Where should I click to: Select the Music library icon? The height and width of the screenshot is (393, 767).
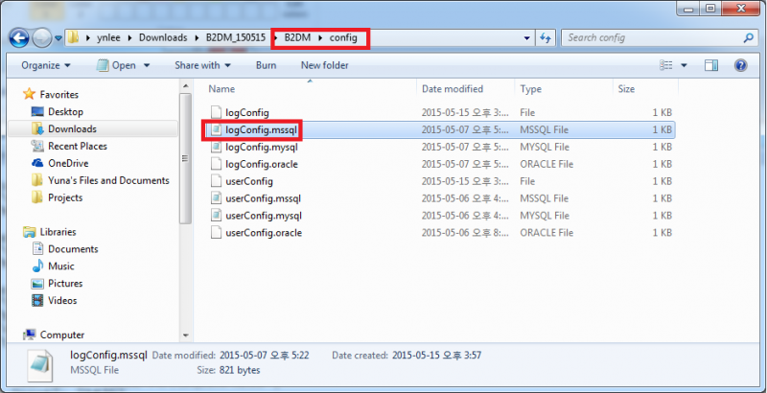[x=37, y=266]
